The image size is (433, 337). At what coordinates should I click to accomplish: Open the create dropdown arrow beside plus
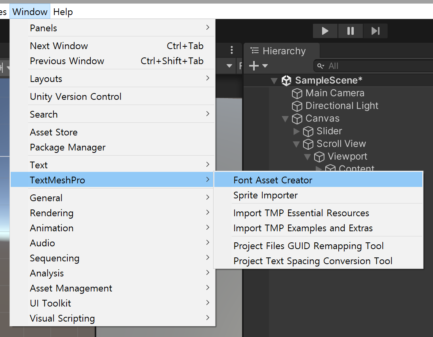click(x=265, y=66)
